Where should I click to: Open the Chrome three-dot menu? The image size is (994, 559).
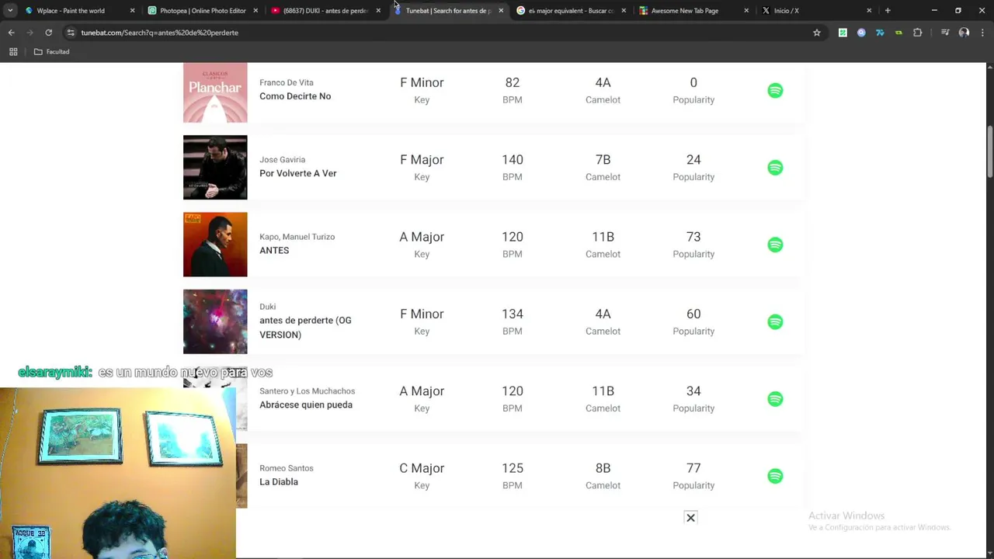point(982,33)
